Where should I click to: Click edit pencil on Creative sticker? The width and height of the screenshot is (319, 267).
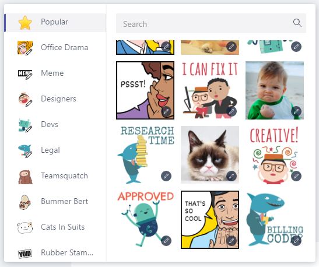[296, 176]
